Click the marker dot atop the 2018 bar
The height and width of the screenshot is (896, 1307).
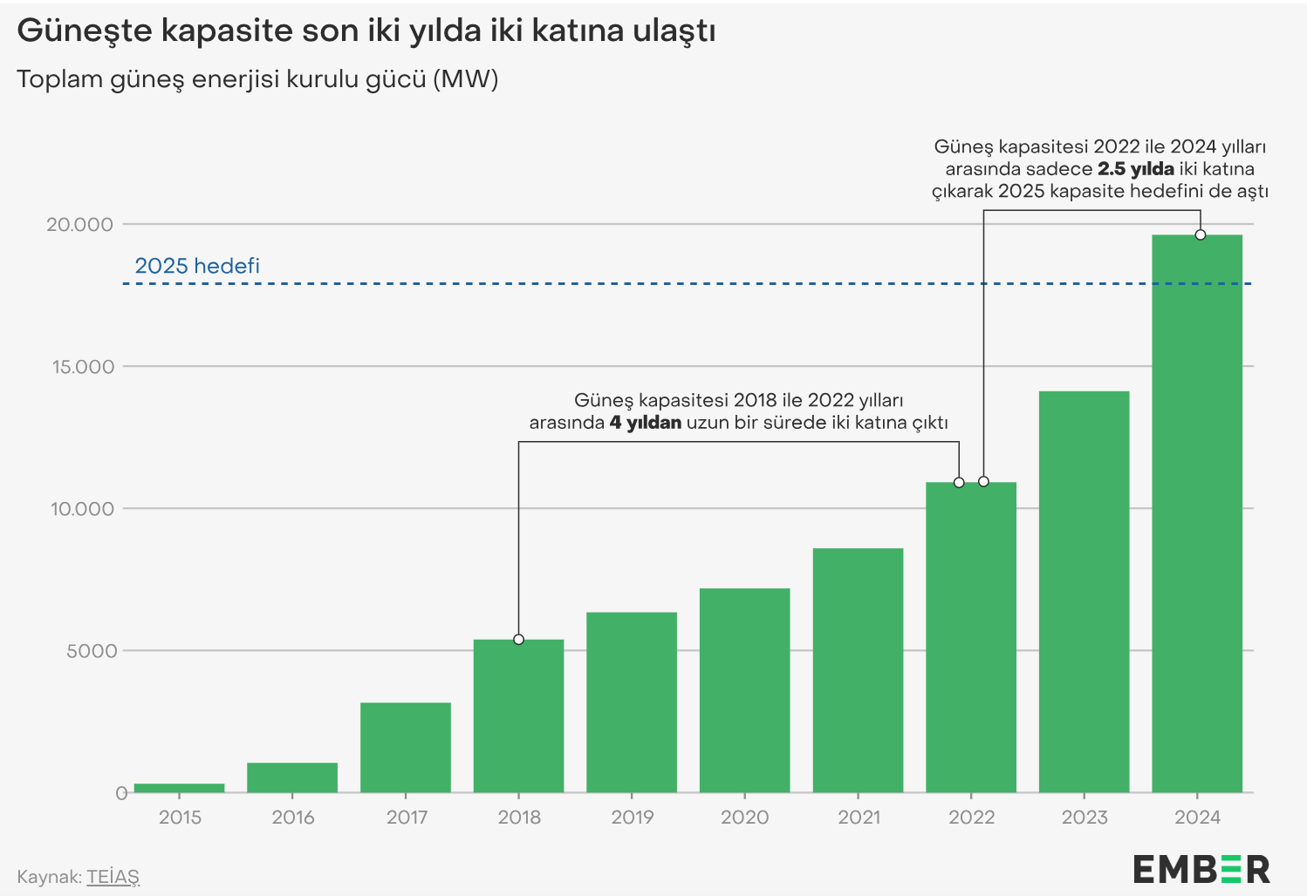click(518, 640)
